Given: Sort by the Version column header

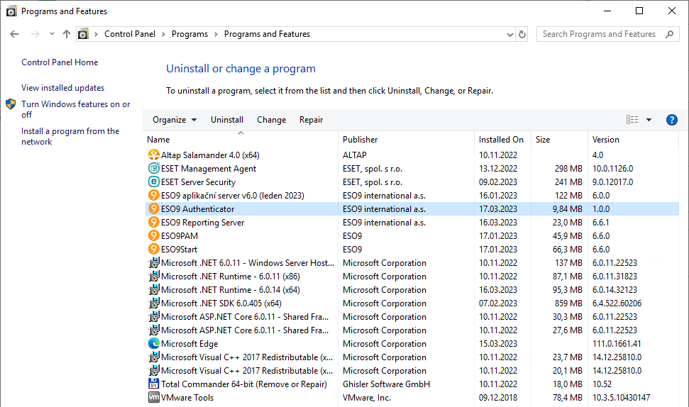Looking at the screenshot, I should 633,140.
